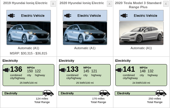The width and height of the screenshot is (170, 108).
Task: Click the Tesla Model 3 car photo
Action: pyautogui.click(x=141, y=33)
